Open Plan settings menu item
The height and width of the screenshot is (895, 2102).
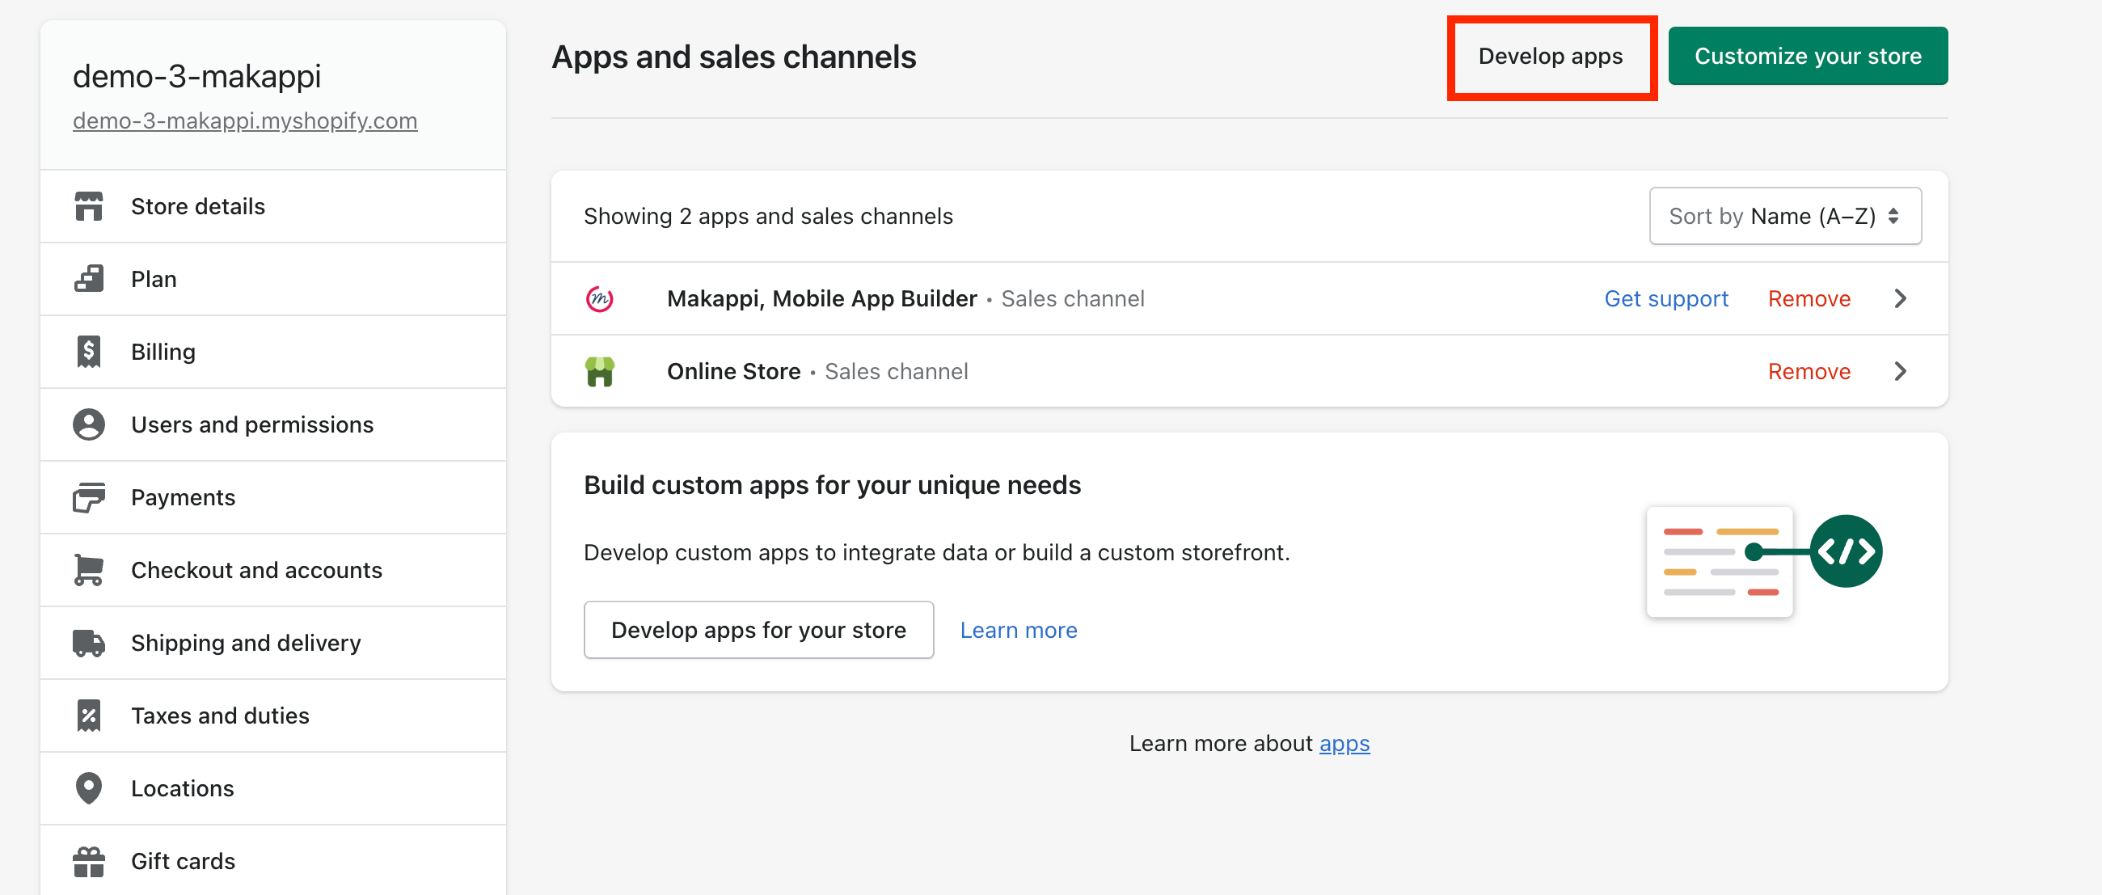pyautogui.click(x=154, y=279)
